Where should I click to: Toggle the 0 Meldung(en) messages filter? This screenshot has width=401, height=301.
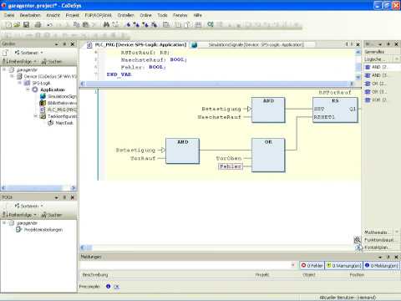[x=382, y=266]
